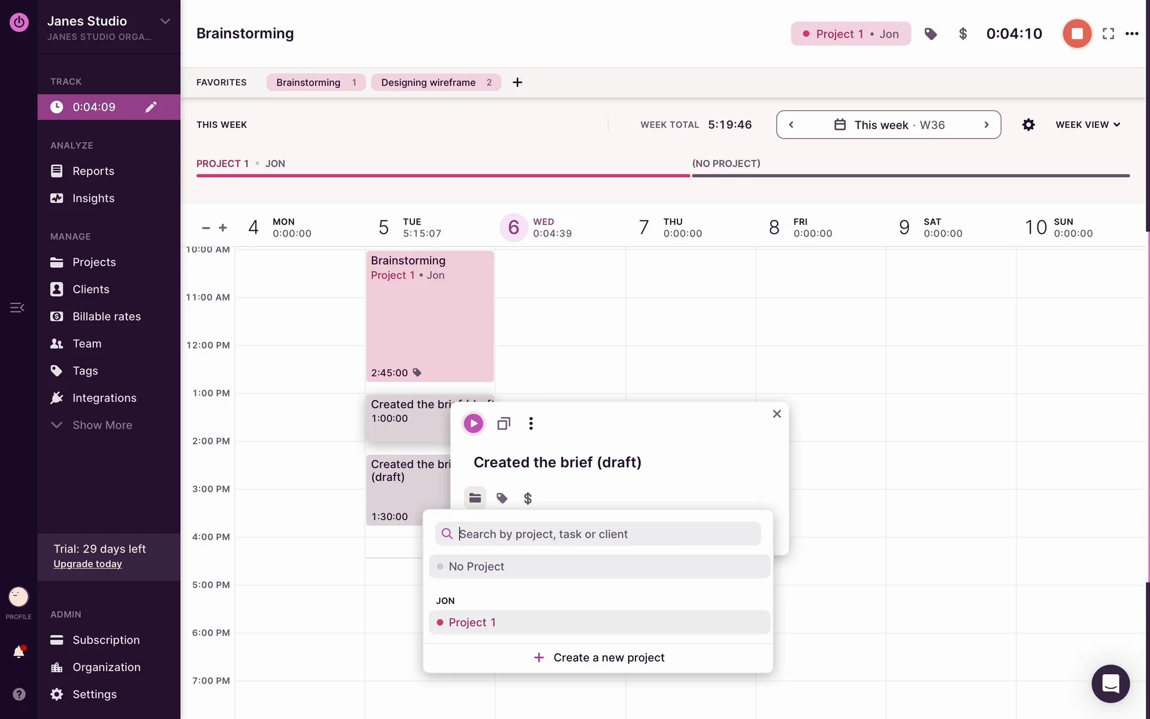Open Reports in the sidebar

coord(93,171)
